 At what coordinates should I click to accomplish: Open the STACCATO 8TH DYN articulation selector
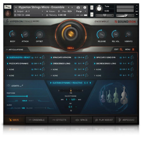62,57
